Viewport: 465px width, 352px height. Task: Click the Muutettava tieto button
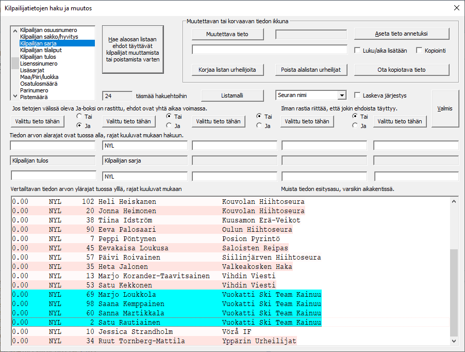pos(227,34)
